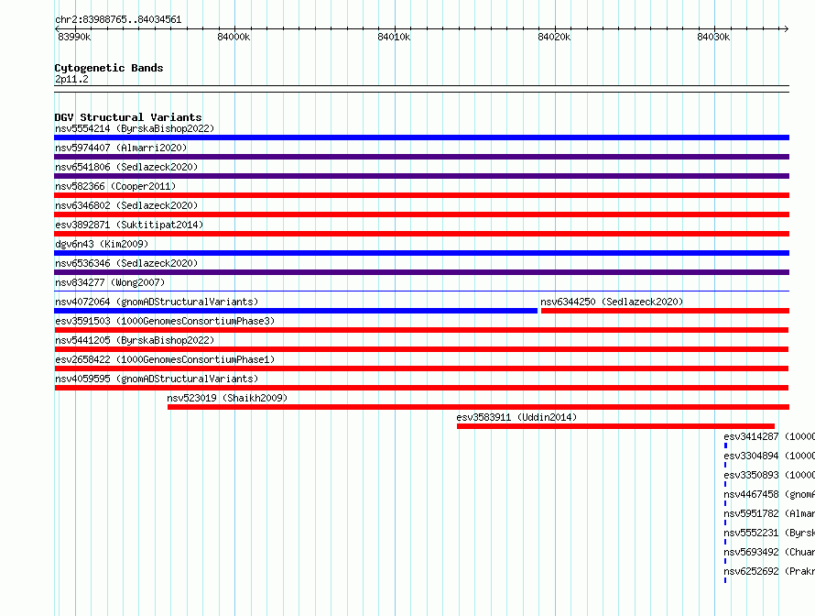The height and width of the screenshot is (616, 815).
Task: Click the 84020k ruler tick label
Action: click(554, 37)
